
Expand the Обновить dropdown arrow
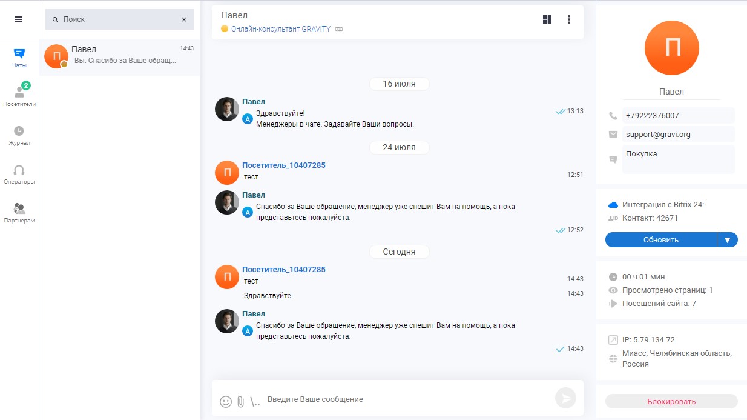(728, 240)
